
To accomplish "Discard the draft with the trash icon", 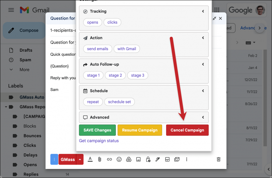I will [x=218, y=159].
